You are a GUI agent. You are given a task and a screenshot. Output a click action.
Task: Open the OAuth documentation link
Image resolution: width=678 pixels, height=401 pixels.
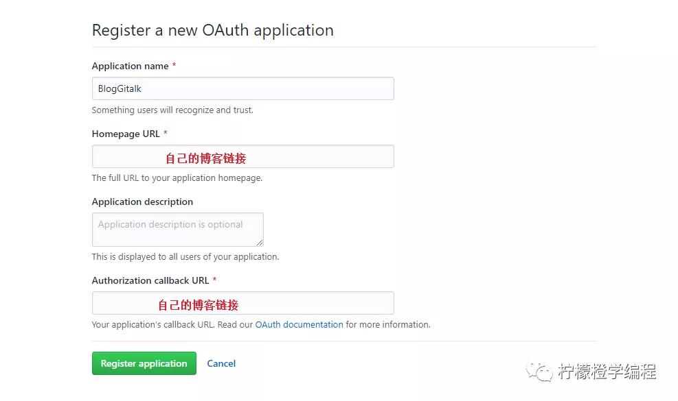(299, 324)
